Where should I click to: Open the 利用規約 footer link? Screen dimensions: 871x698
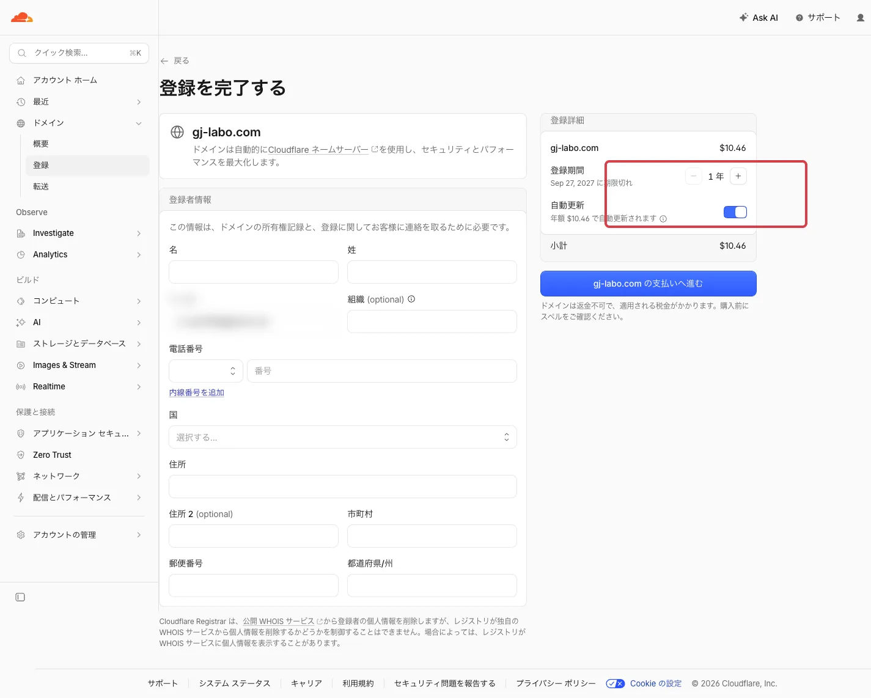[358, 683]
